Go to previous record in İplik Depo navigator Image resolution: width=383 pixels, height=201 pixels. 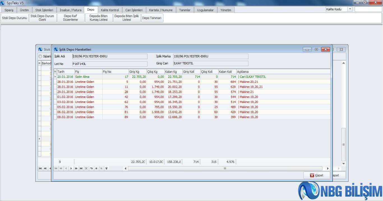pyautogui.click(x=66, y=168)
